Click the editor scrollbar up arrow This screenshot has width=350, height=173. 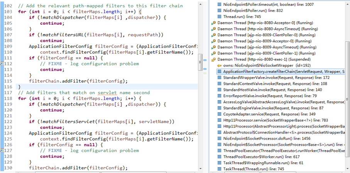(200, 4)
